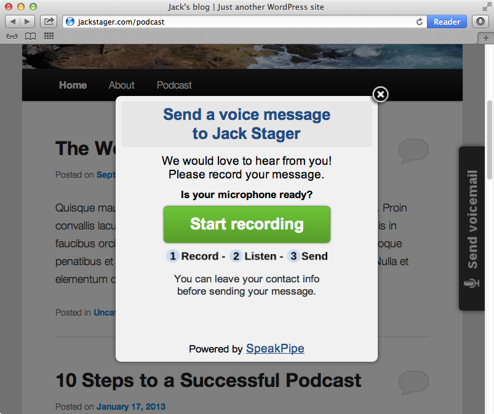
Task: Show bookmarks with the open book icon
Action: click(30, 36)
